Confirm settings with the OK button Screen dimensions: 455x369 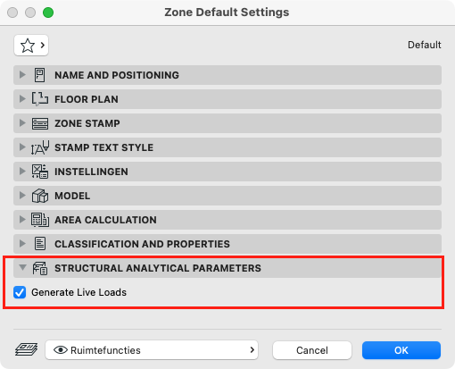click(401, 350)
